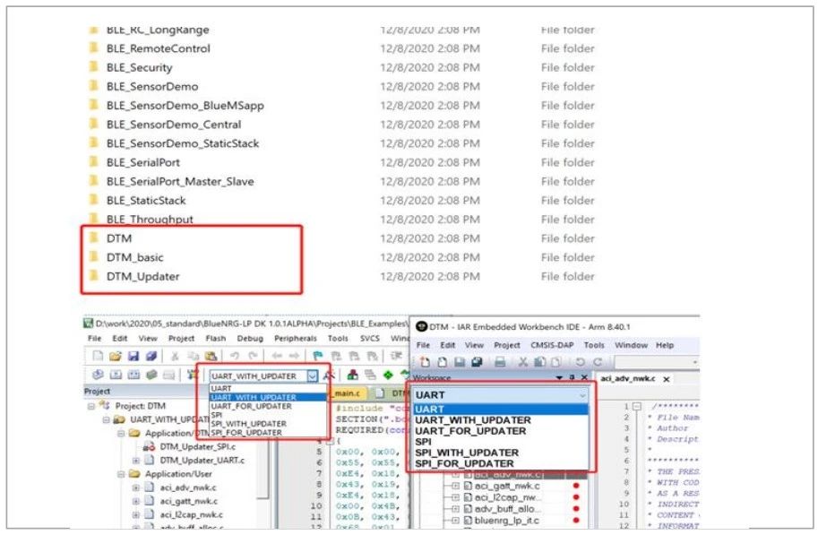Image resolution: width=818 pixels, height=535 pixels.
Task: Select aci_gatt_nwk.c in IAR workspace tree
Action: (506, 486)
